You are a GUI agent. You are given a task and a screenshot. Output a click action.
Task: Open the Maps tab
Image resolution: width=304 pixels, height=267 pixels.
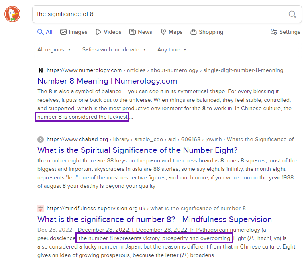171,32
